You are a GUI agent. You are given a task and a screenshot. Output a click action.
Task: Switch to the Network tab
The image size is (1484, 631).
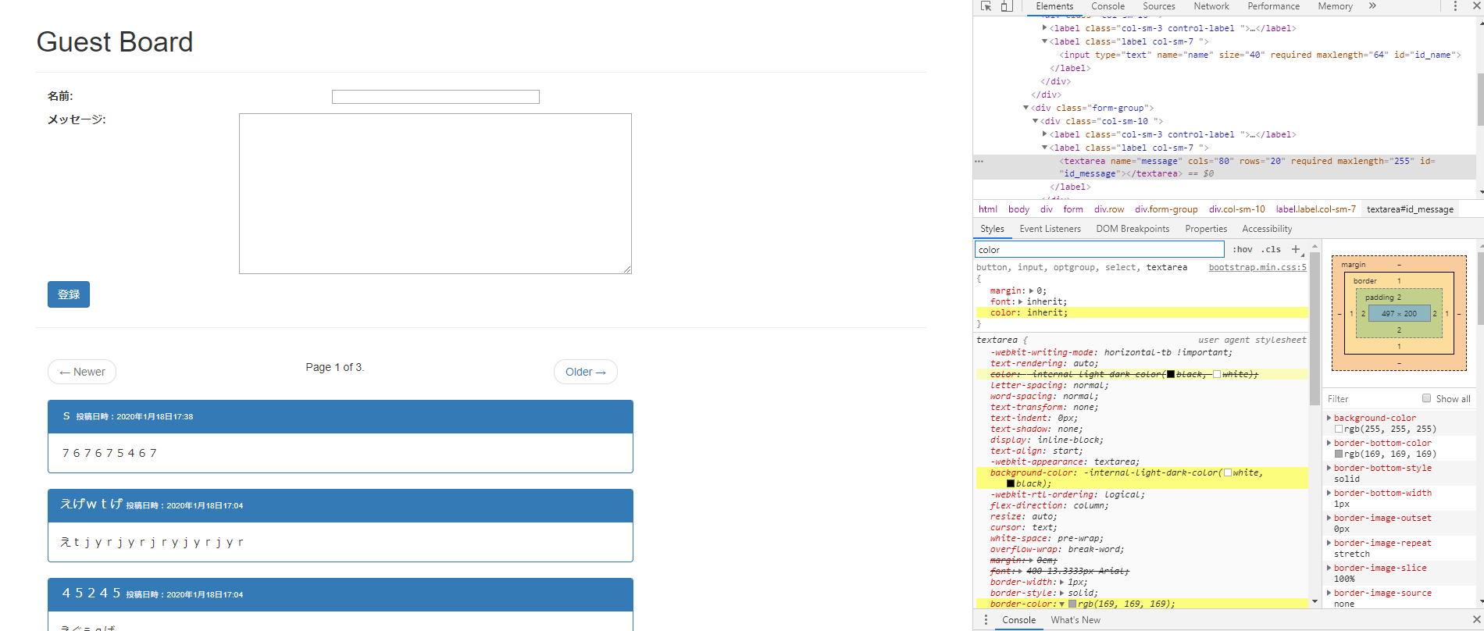coord(1211,6)
